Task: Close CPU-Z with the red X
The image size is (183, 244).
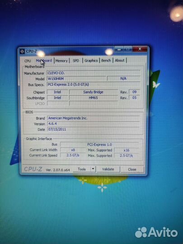Action: pos(140,49)
